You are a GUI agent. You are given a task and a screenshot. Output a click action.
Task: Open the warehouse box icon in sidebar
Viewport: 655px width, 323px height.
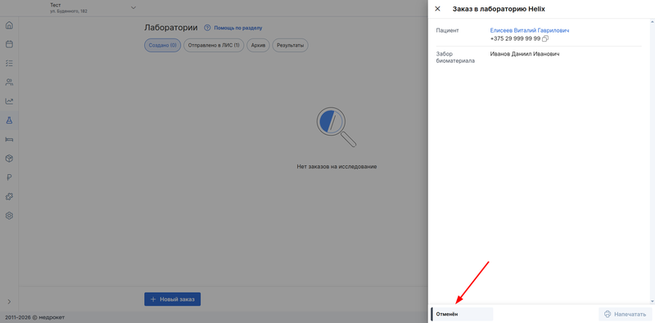pos(9,159)
